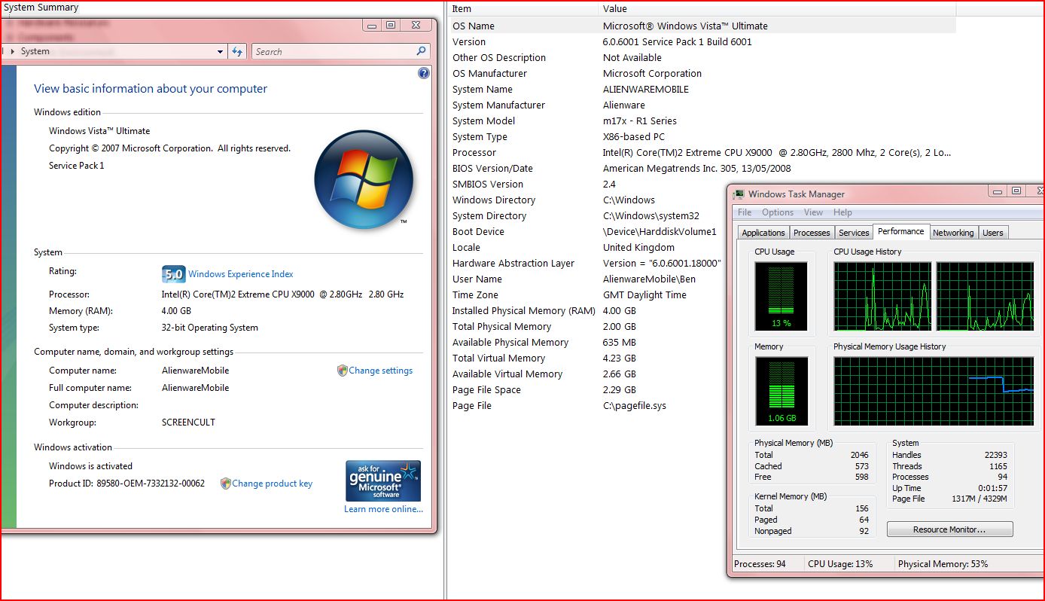This screenshot has width=1045, height=601.
Task: Select the BIOS Version/Date row
Action: click(702, 168)
